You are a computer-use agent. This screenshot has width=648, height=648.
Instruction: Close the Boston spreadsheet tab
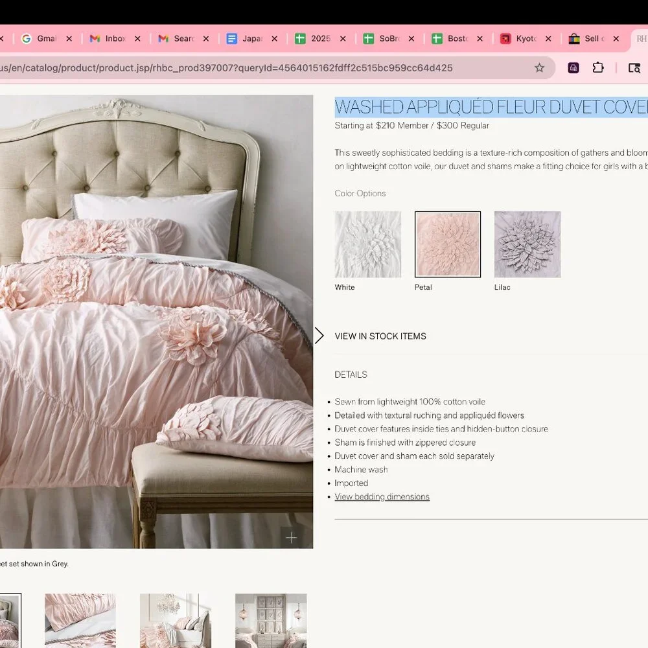coord(480,38)
